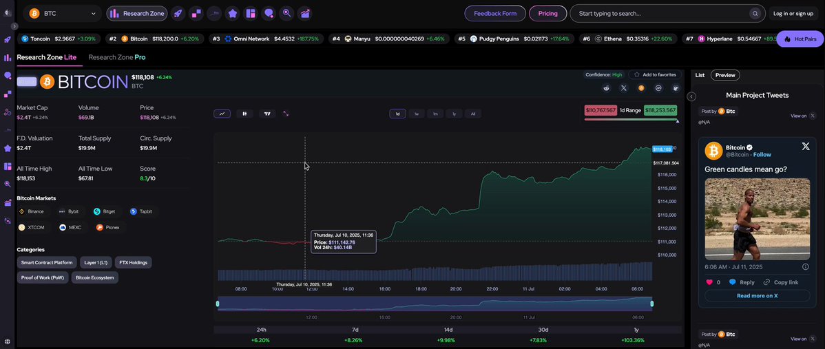Click the chat bubble icon in left sidebar
825x349 pixels.
pos(8,76)
